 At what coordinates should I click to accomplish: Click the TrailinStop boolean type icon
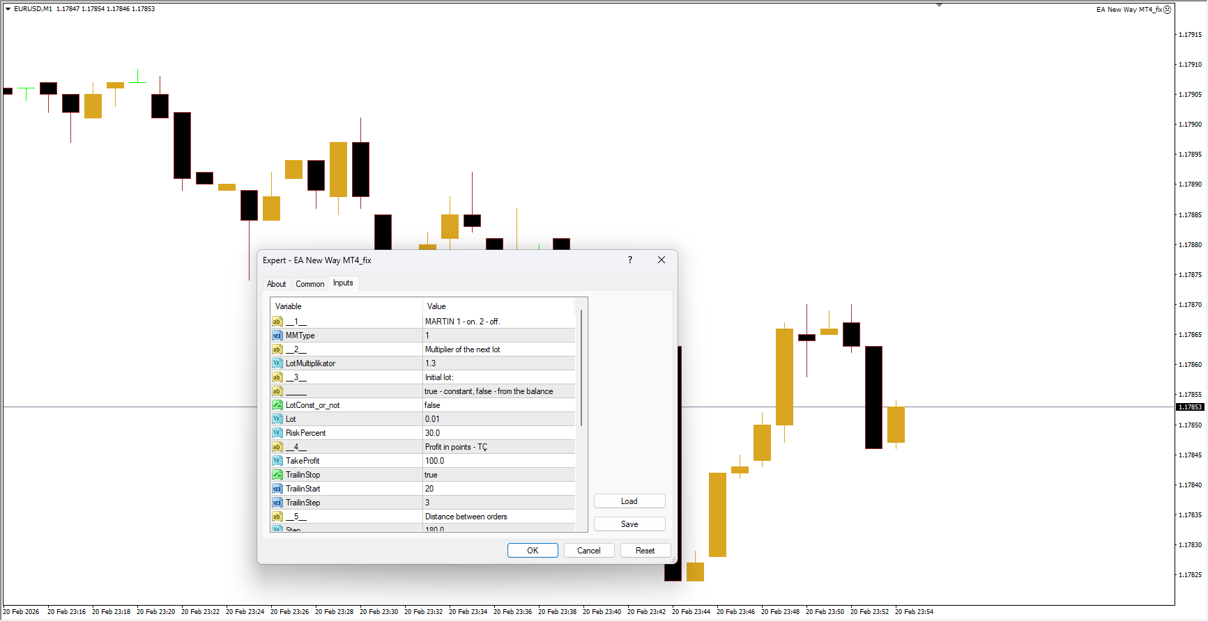tap(277, 475)
